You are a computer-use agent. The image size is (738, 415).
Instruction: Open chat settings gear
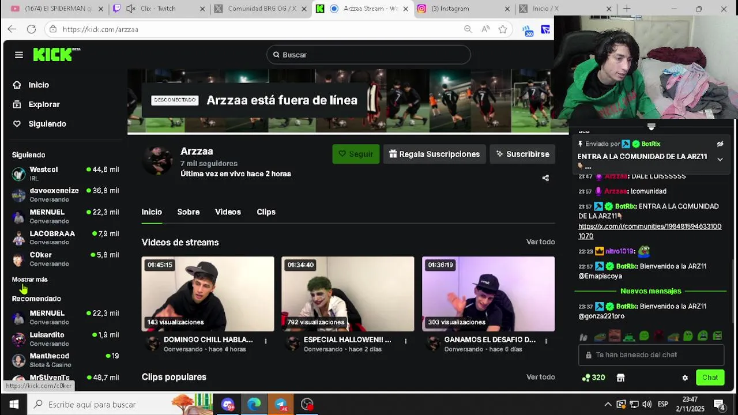click(x=685, y=378)
